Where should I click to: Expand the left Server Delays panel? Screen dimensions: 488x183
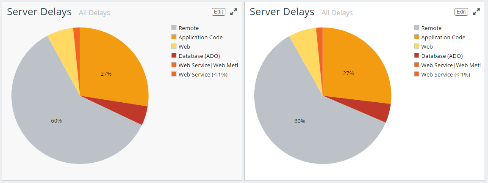pyautogui.click(x=234, y=12)
